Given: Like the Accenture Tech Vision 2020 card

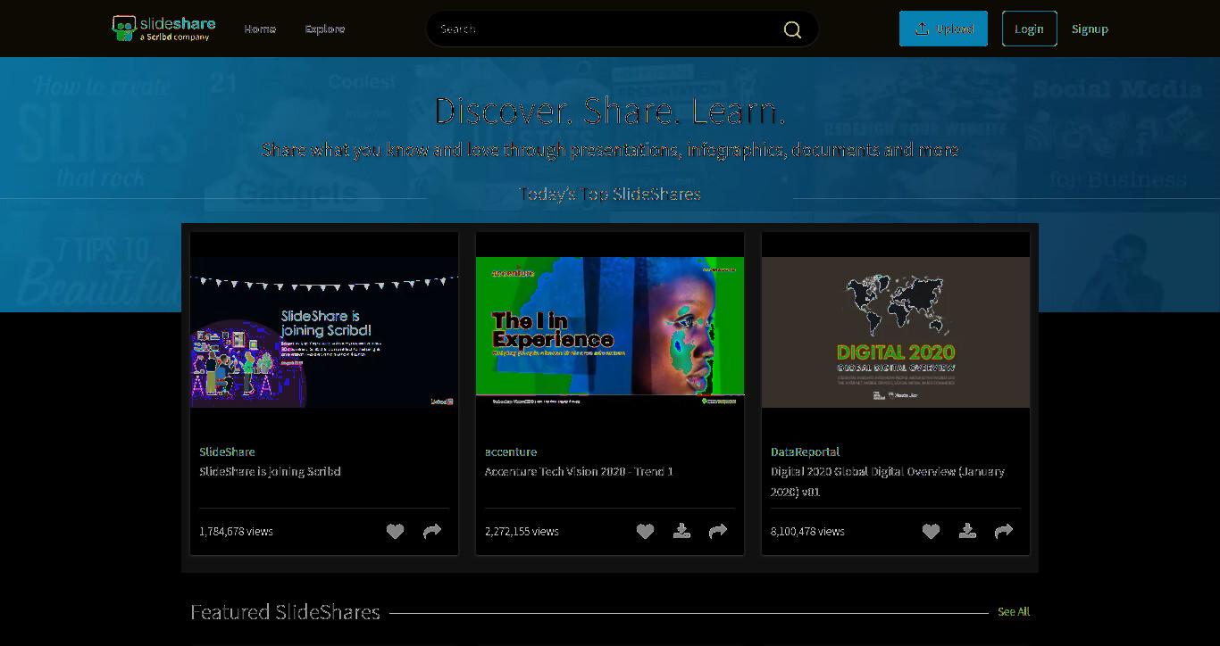Looking at the screenshot, I should [x=645, y=531].
